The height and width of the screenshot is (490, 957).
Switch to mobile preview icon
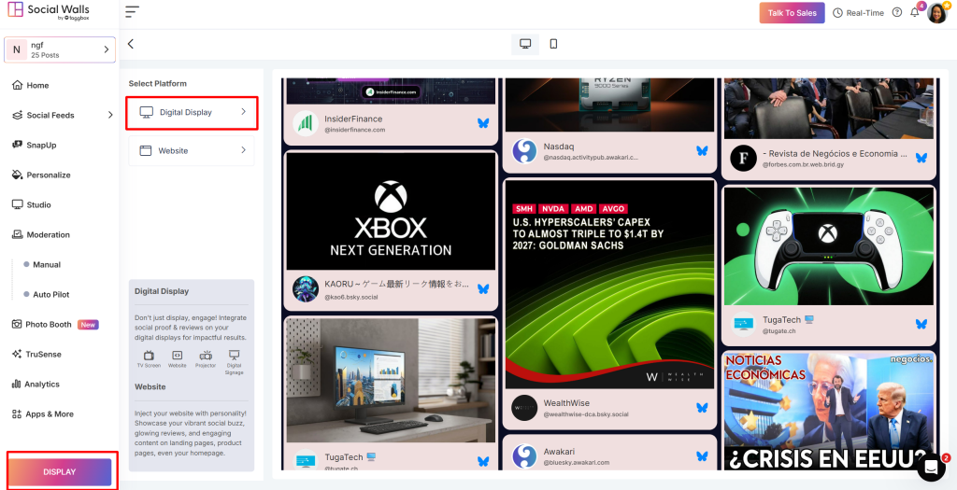point(553,44)
